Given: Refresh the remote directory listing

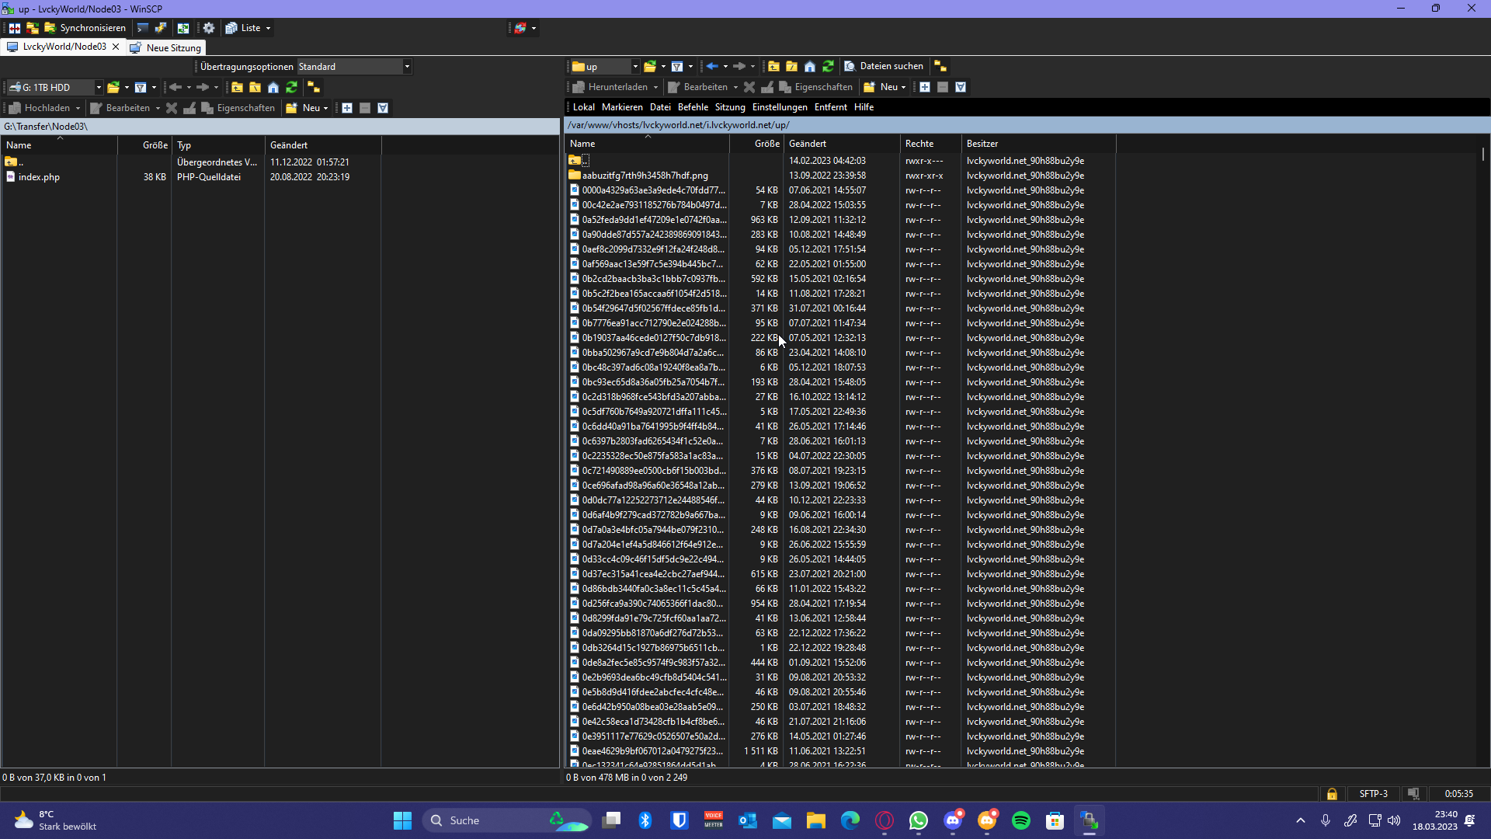Looking at the screenshot, I should [x=829, y=67].
